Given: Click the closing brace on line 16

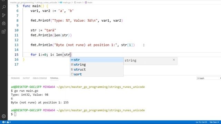Looking at the screenshot, I should 23,60.
